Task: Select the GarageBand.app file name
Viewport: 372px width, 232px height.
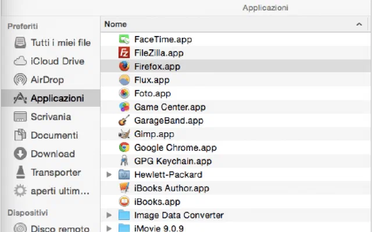Action: (x=169, y=121)
